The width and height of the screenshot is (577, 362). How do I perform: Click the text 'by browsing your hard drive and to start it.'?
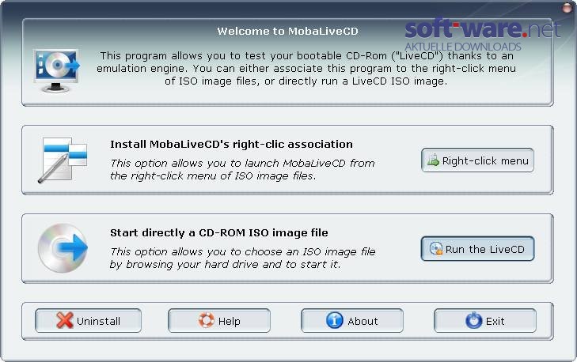[225, 265]
